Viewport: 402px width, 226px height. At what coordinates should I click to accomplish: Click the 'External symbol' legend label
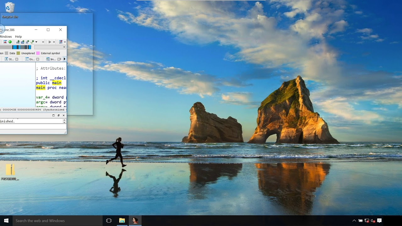click(x=50, y=53)
